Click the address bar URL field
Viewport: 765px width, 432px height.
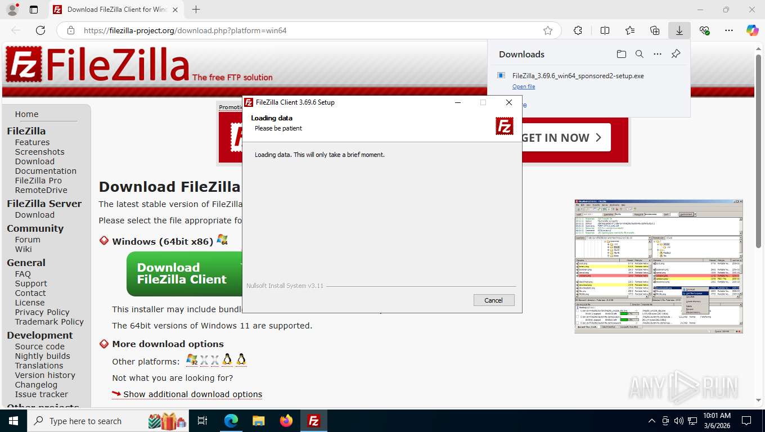tap(309, 30)
